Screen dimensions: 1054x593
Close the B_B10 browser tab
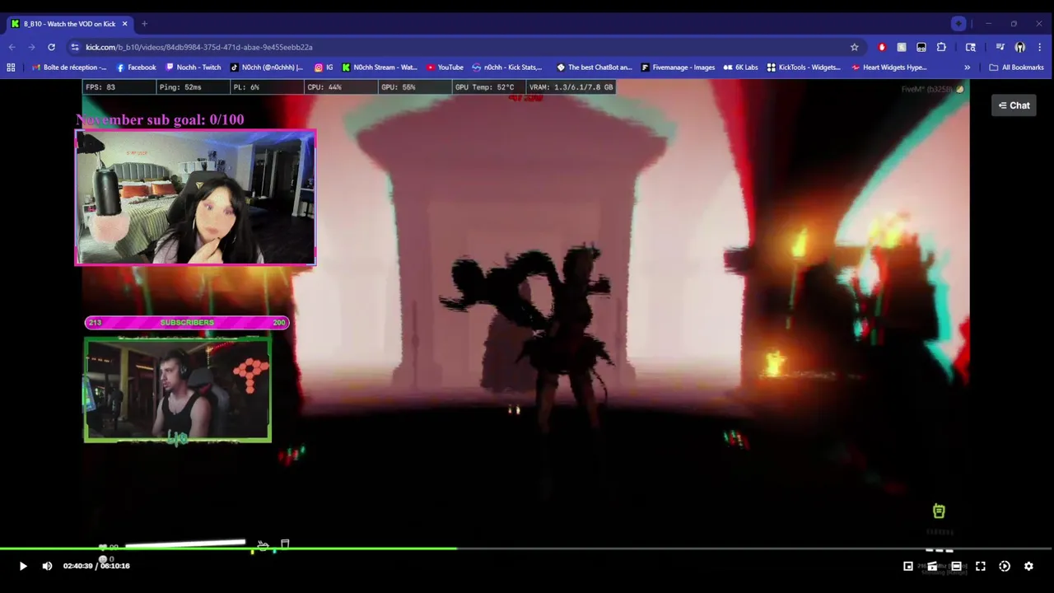pyautogui.click(x=124, y=24)
